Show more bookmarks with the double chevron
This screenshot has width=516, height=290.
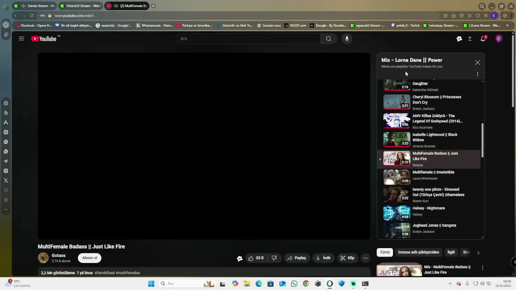click(x=507, y=25)
